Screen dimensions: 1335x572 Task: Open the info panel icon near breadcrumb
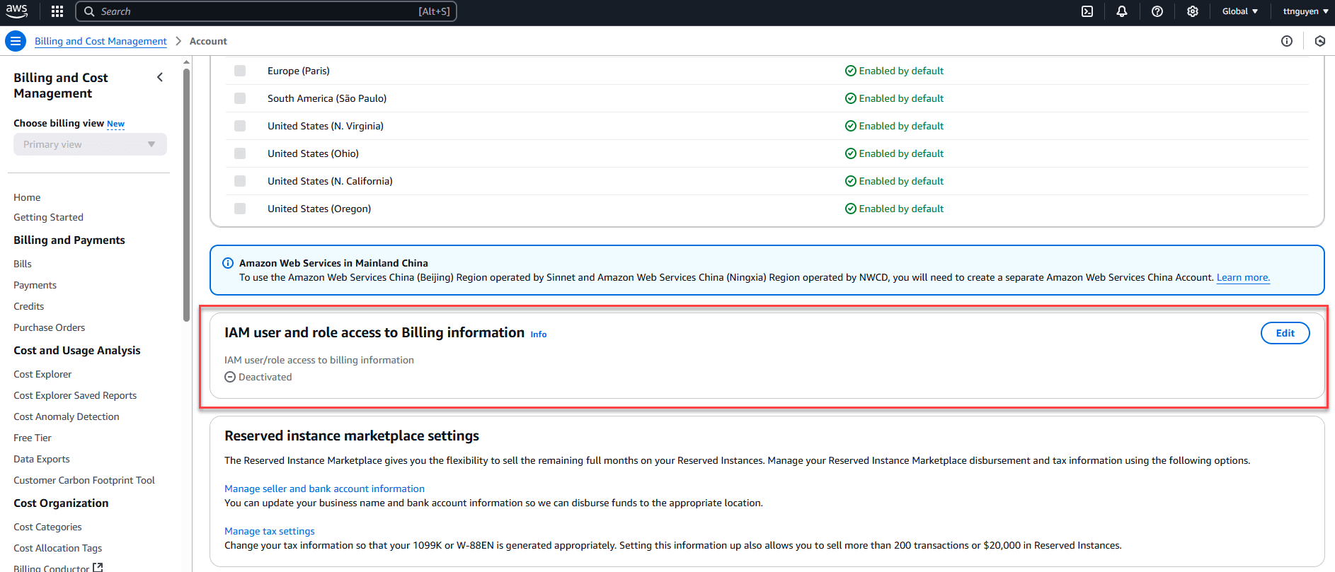click(1287, 41)
